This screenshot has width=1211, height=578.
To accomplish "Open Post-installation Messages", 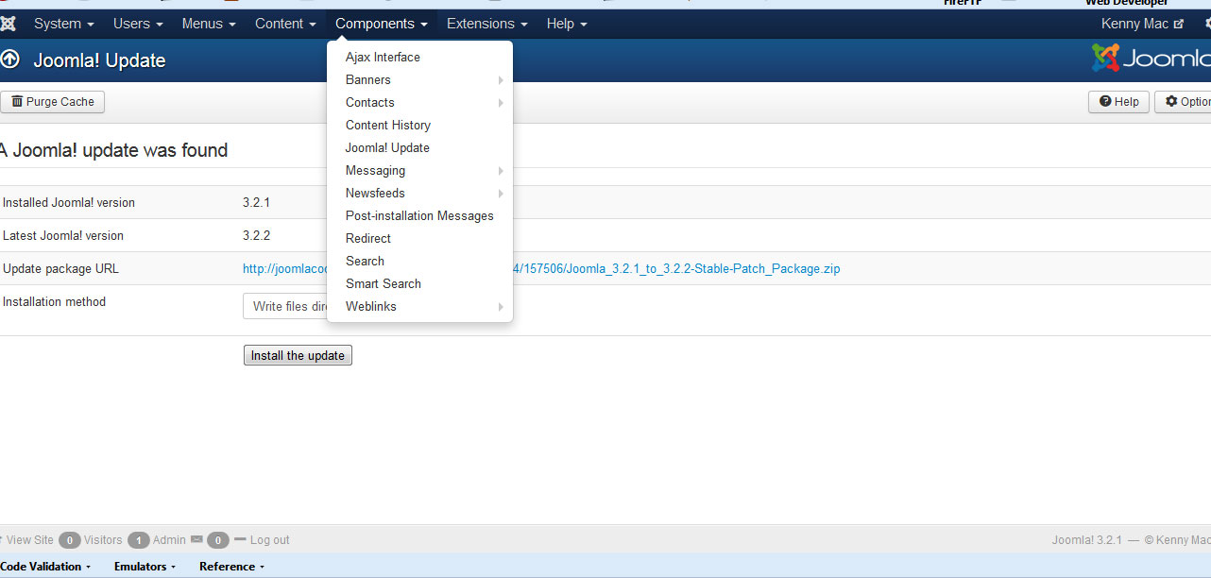I will (419, 215).
